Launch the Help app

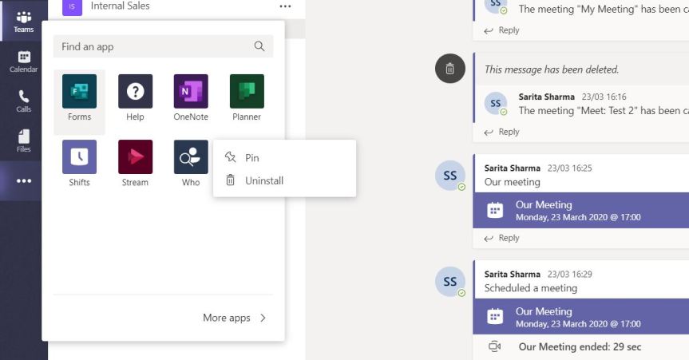coord(135,92)
